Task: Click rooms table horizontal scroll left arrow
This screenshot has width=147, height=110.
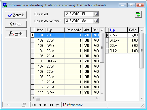Action: (x=33, y=98)
